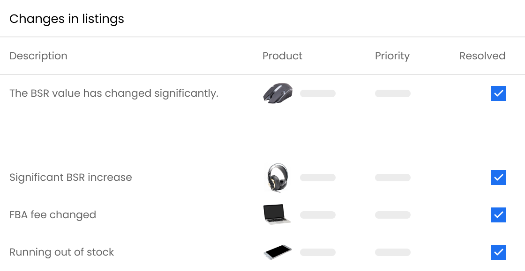Sort by the Description column header
The image size is (525, 271).
pyautogui.click(x=38, y=56)
